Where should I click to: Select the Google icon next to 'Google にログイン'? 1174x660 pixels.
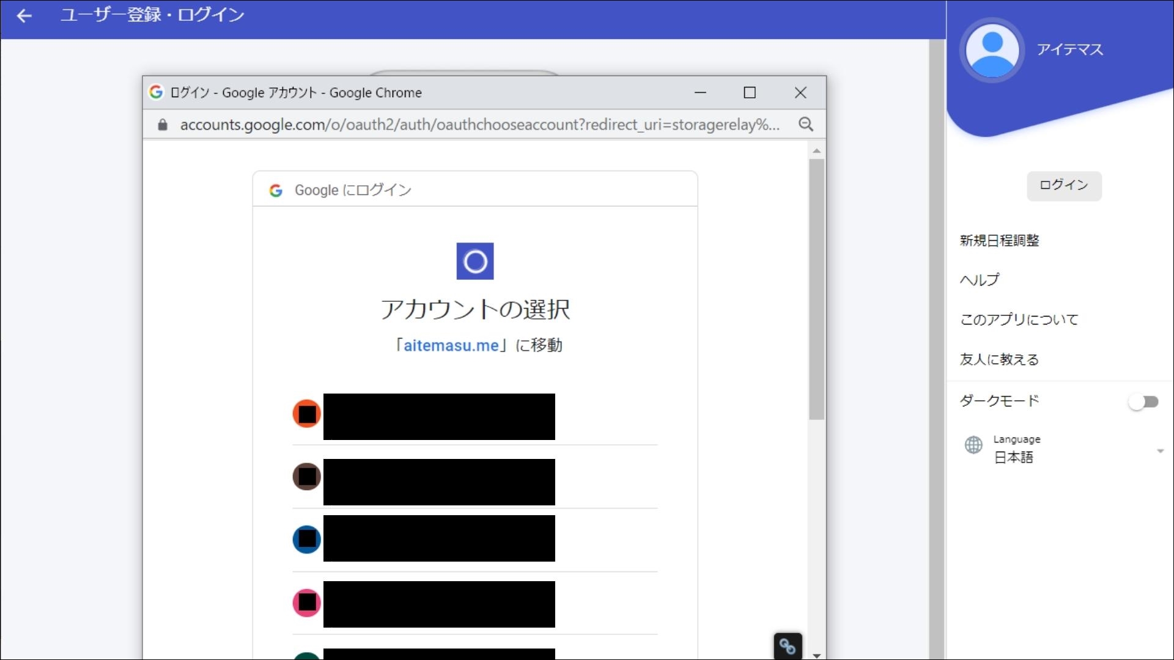tap(276, 191)
